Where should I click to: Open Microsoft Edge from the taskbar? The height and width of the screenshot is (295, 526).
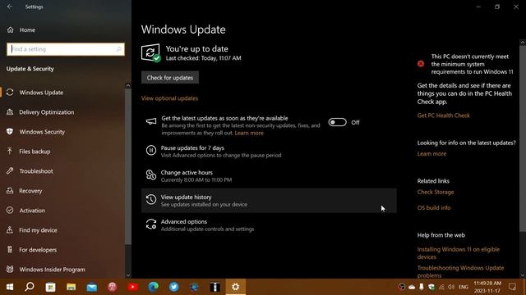point(154,287)
